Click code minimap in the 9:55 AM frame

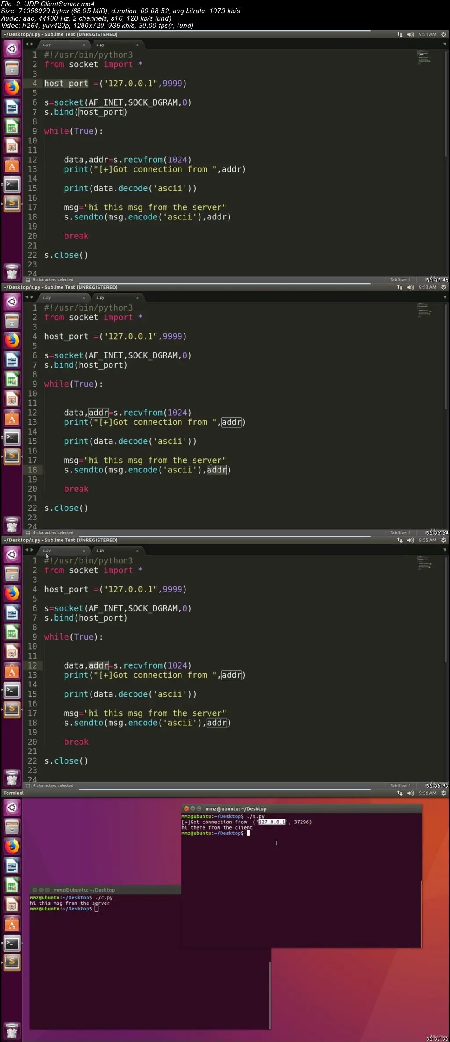coord(425,563)
